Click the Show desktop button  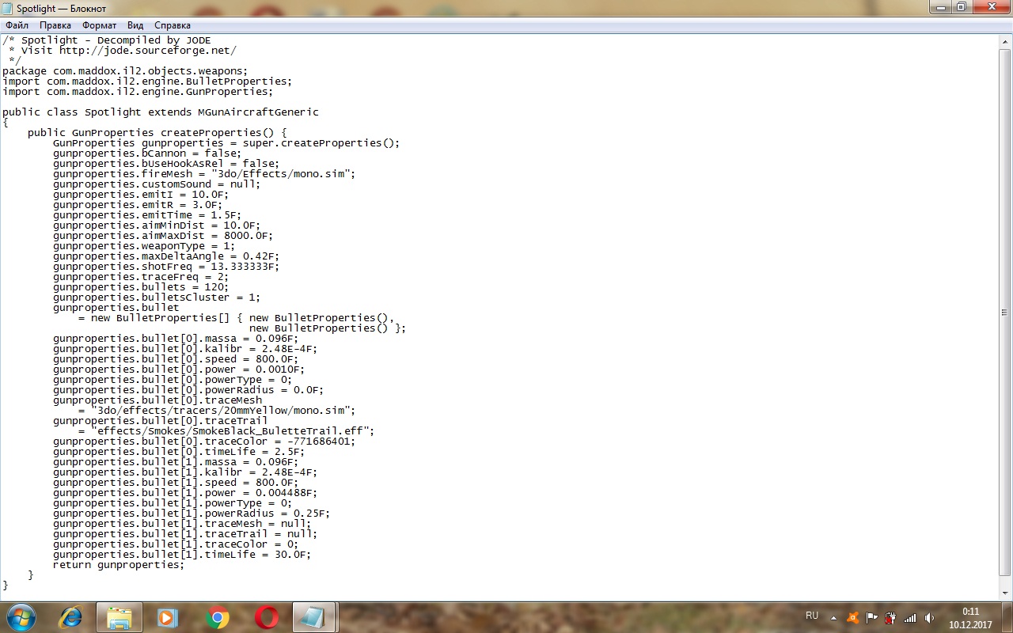point(1007,617)
